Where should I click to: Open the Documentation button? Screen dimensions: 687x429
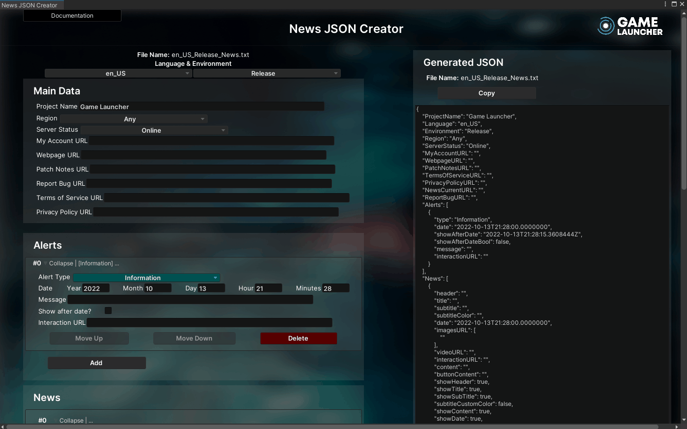click(x=72, y=16)
